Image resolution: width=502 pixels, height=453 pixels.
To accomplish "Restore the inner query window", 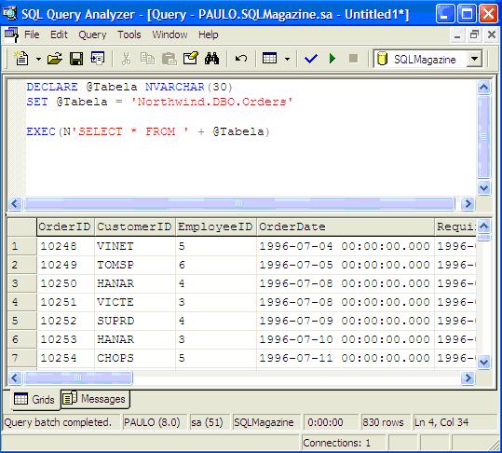I will [474, 34].
